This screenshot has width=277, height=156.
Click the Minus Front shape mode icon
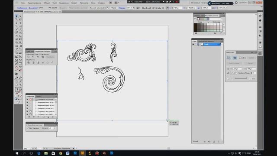33,57
